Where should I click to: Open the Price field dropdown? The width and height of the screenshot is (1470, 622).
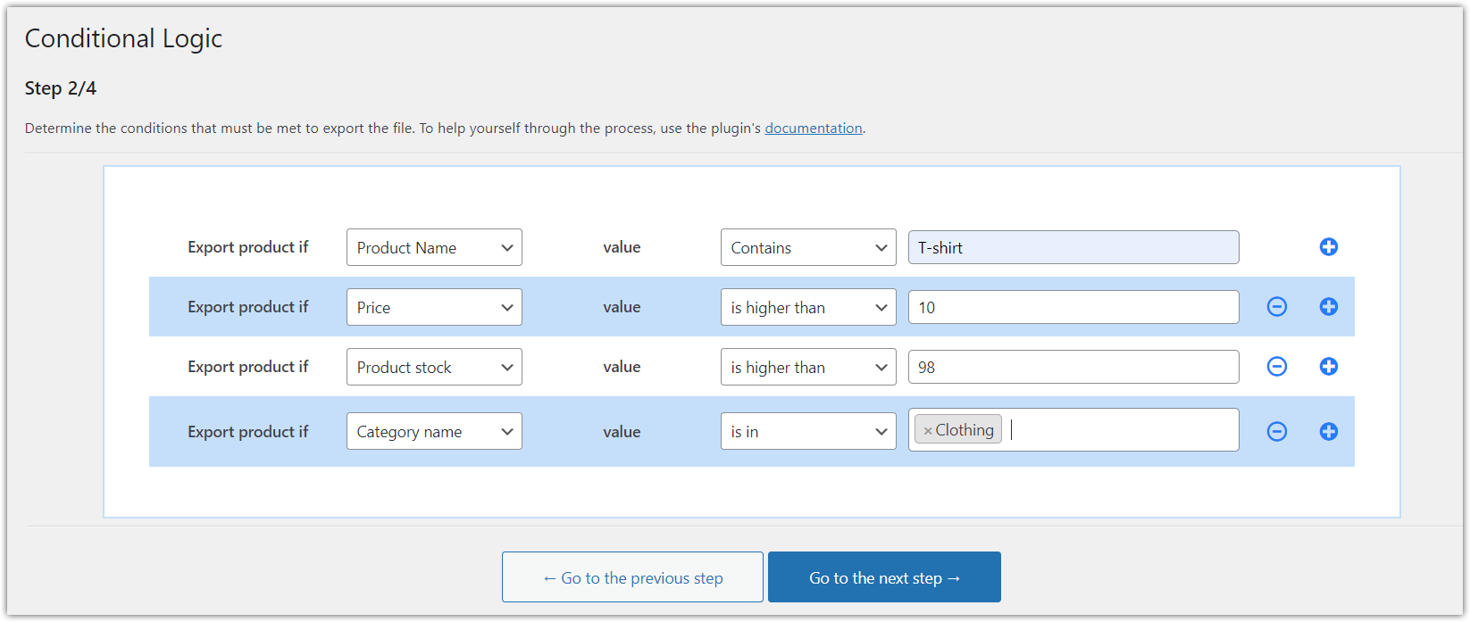[434, 307]
